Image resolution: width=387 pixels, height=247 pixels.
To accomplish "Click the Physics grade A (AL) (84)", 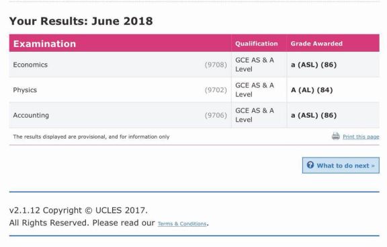I will 312,90.
